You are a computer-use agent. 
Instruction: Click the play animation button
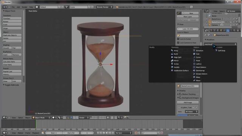point(107,133)
